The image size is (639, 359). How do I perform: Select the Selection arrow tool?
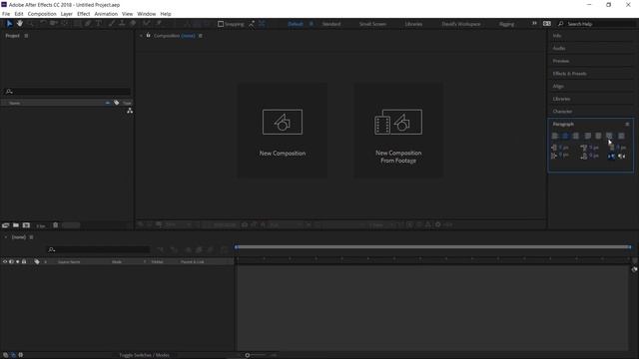pos(9,24)
